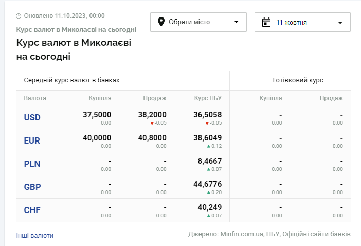The image size is (361, 246).
Task: Click the USD buy rate 37,5000
Action: (97, 114)
